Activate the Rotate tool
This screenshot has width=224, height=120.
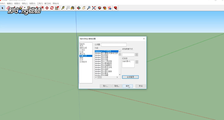click(x=52, y=8)
